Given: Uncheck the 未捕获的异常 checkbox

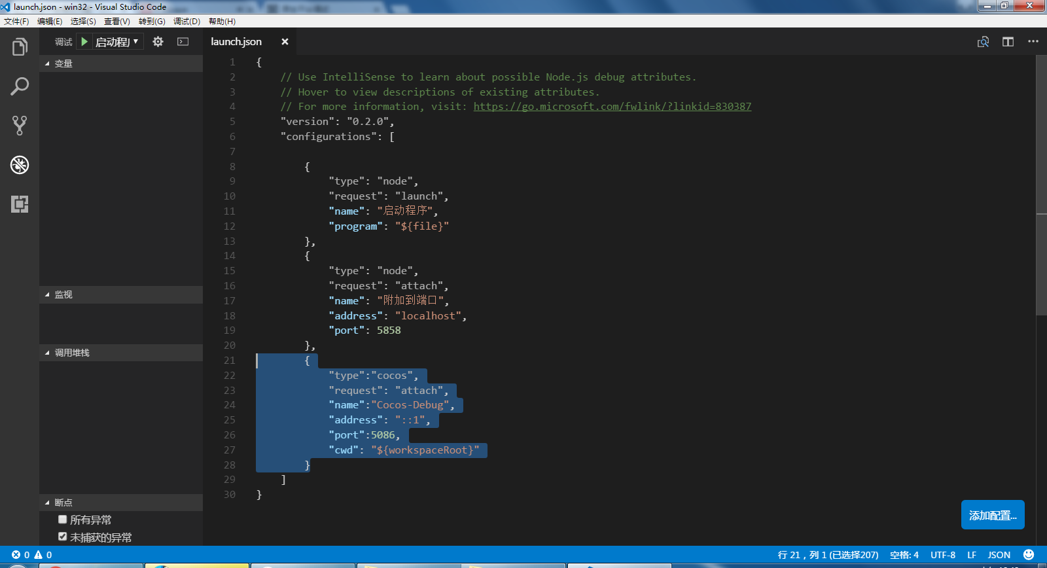Looking at the screenshot, I should click(x=63, y=537).
